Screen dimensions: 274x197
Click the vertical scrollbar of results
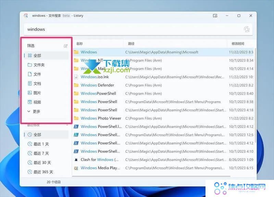pyautogui.click(x=255, y=95)
